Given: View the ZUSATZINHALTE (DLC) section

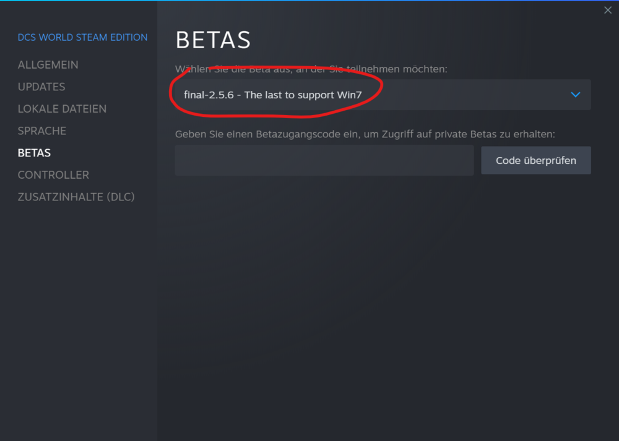Looking at the screenshot, I should [x=76, y=197].
